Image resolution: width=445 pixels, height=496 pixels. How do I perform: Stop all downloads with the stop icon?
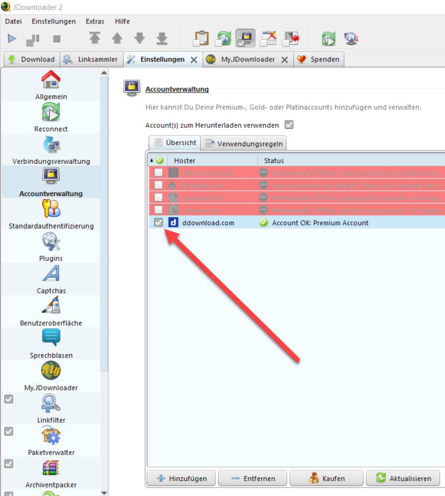coord(57,39)
